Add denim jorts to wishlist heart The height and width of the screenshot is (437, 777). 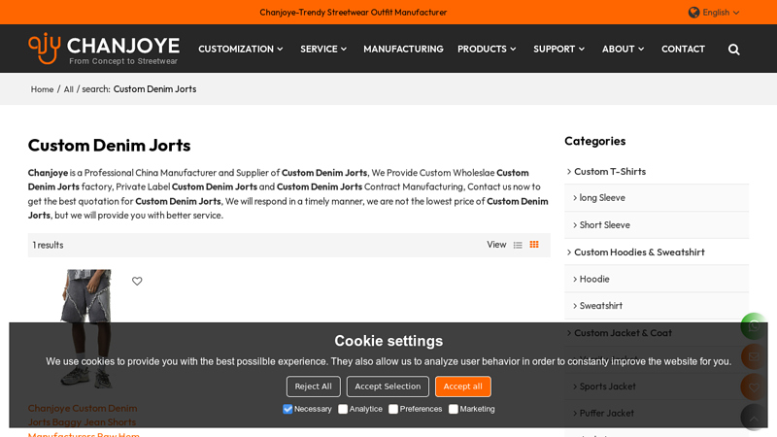(137, 281)
